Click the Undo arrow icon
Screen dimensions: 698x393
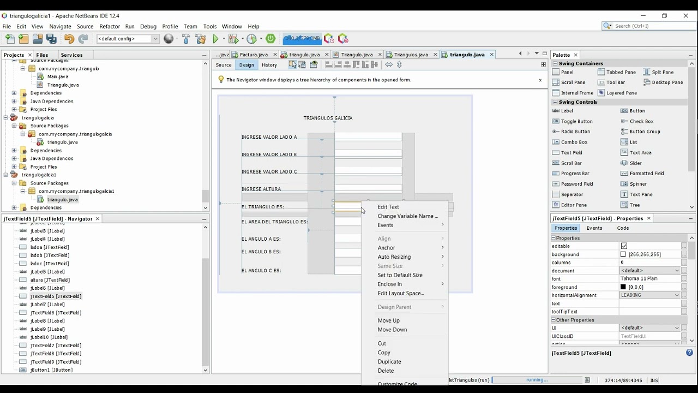69,39
